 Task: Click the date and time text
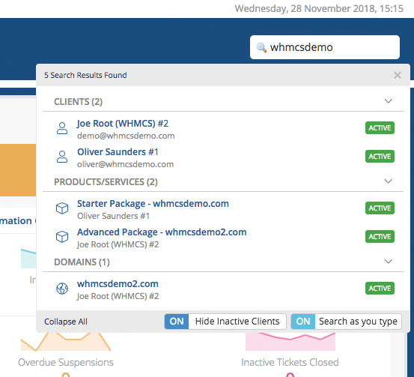[x=319, y=9]
